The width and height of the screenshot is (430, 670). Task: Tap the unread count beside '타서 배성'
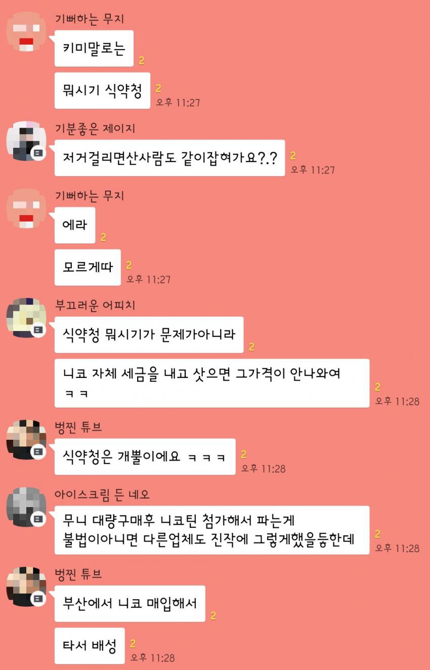tap(133, 644)
